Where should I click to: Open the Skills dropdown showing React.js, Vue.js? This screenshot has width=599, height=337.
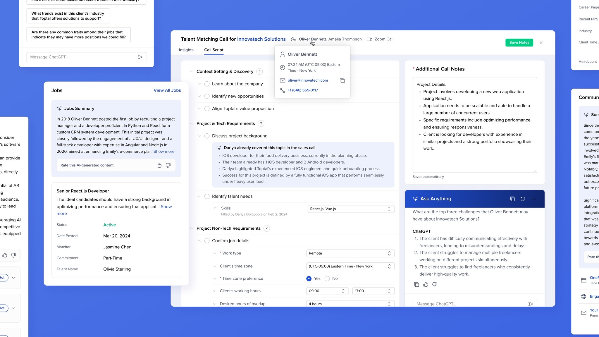(351, 209)
